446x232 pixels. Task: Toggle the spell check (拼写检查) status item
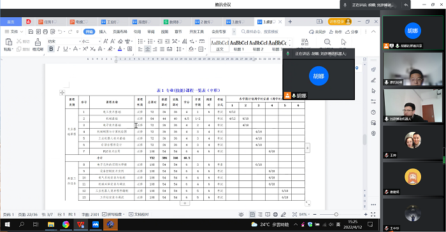click(x=113, y=214)
